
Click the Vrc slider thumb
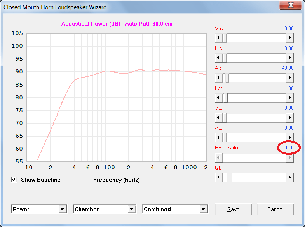point(225,38)
